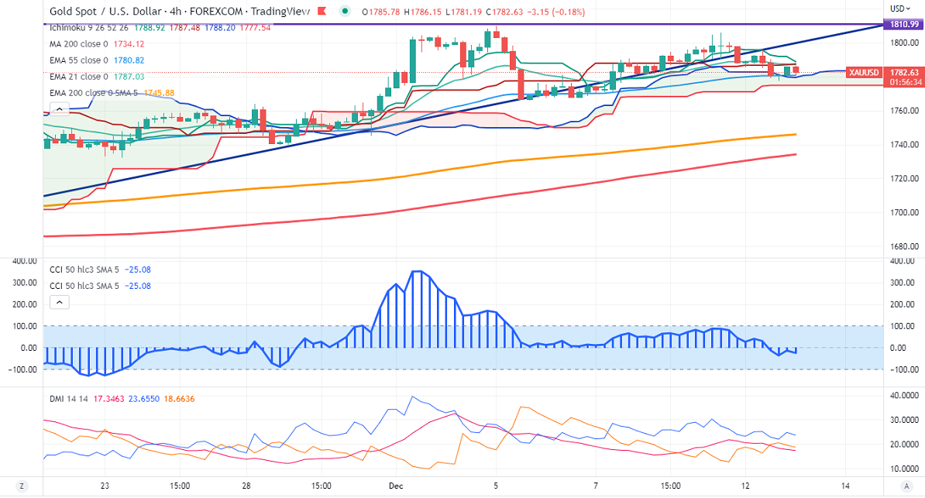925x498 pixels.
Task: Click the 1800.00 price level on the axis
Action: point(904,43)
